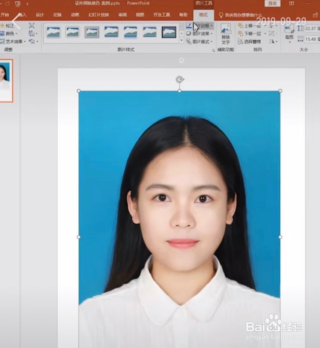Screen dimensions: 320x348
Task: Switch to the 设计 tab
Action: point(40,15)
